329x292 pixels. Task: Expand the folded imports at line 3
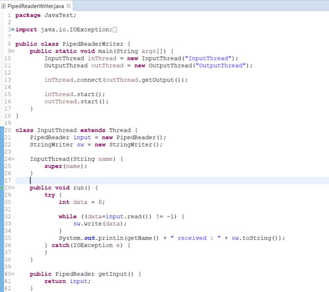13,30
